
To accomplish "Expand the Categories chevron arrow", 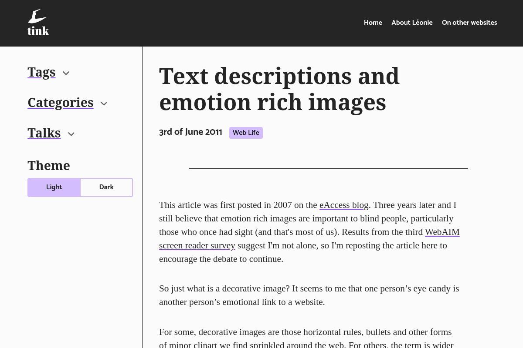I will click(104, 104).
